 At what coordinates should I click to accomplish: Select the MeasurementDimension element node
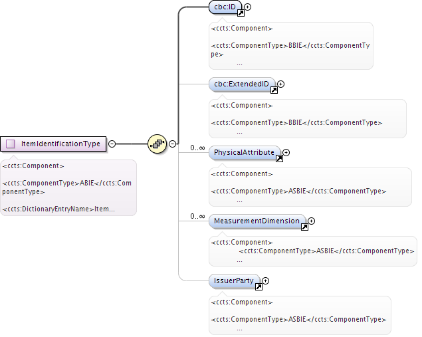pos(256,221)
